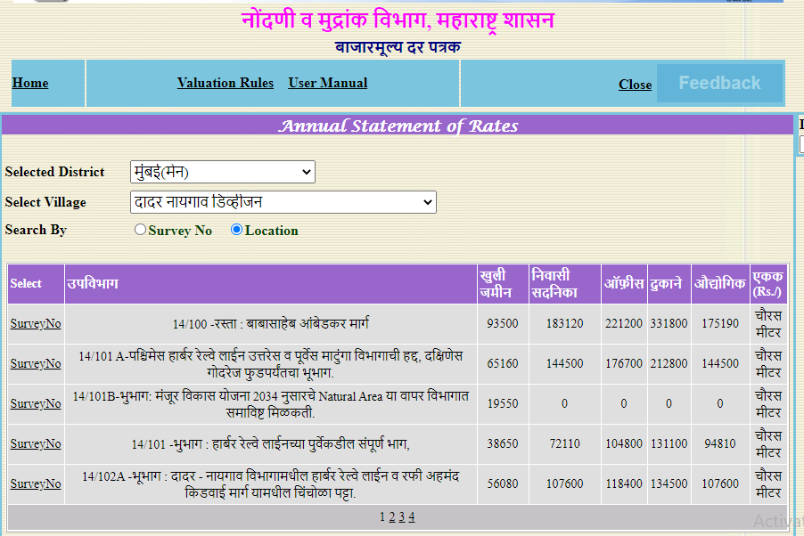Screen dimensions: 804x536
Task: Click the 14/102A चिंचोळा पट्टा description
Action: (271, 483)
